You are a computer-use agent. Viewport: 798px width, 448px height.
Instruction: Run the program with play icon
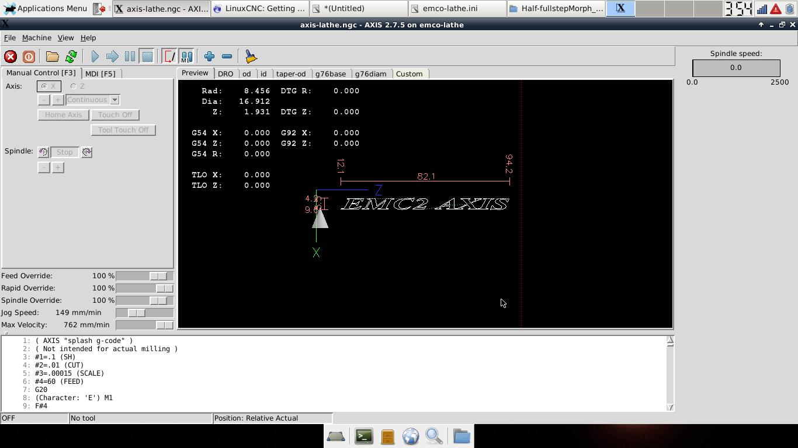(95, 57)
